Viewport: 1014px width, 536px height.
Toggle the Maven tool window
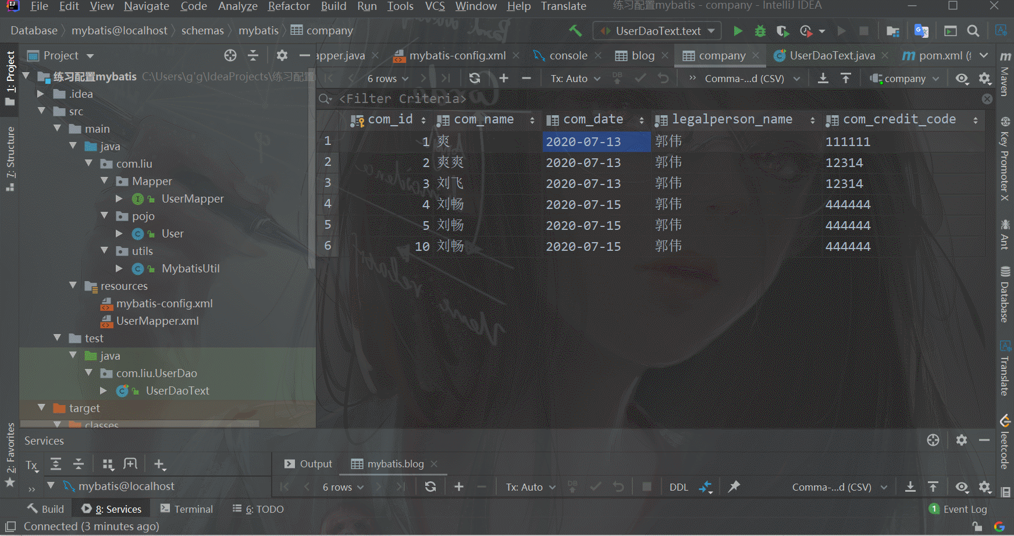tap(1005, 74)
